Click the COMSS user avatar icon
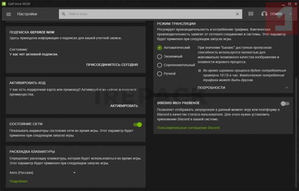 (264, 14)
